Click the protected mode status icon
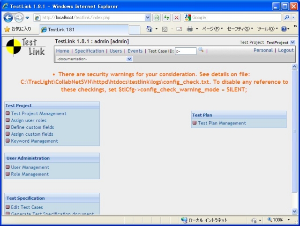 (254, 220)
